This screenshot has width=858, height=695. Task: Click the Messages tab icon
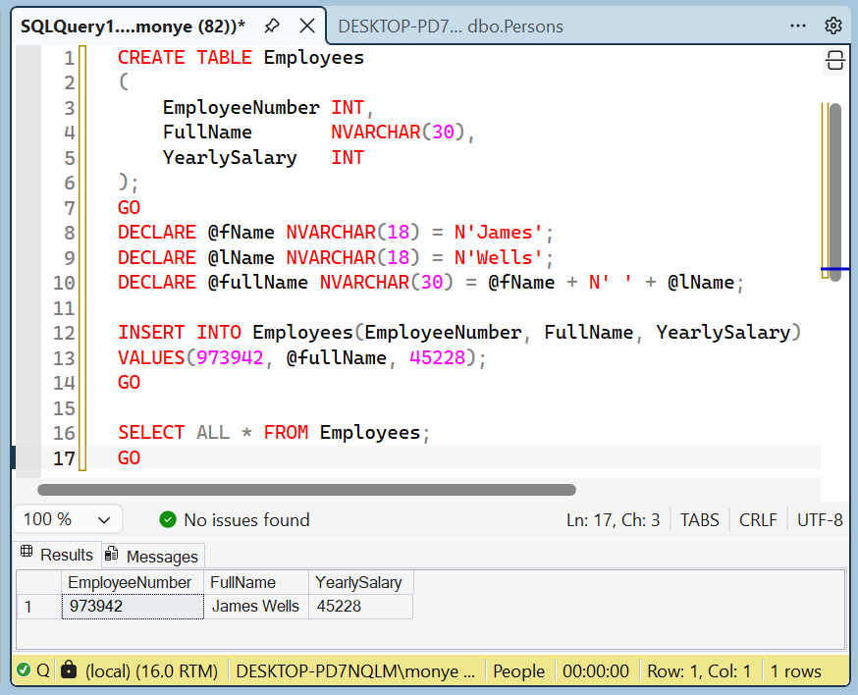111,554
